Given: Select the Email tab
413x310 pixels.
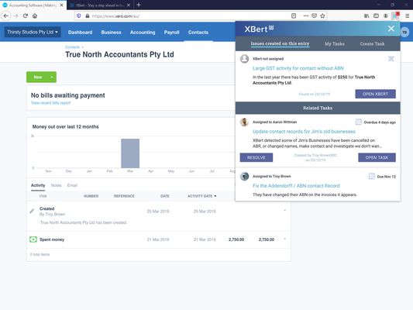Looking at the screenshot, I should pyautogui.click(x=72, y=185).
